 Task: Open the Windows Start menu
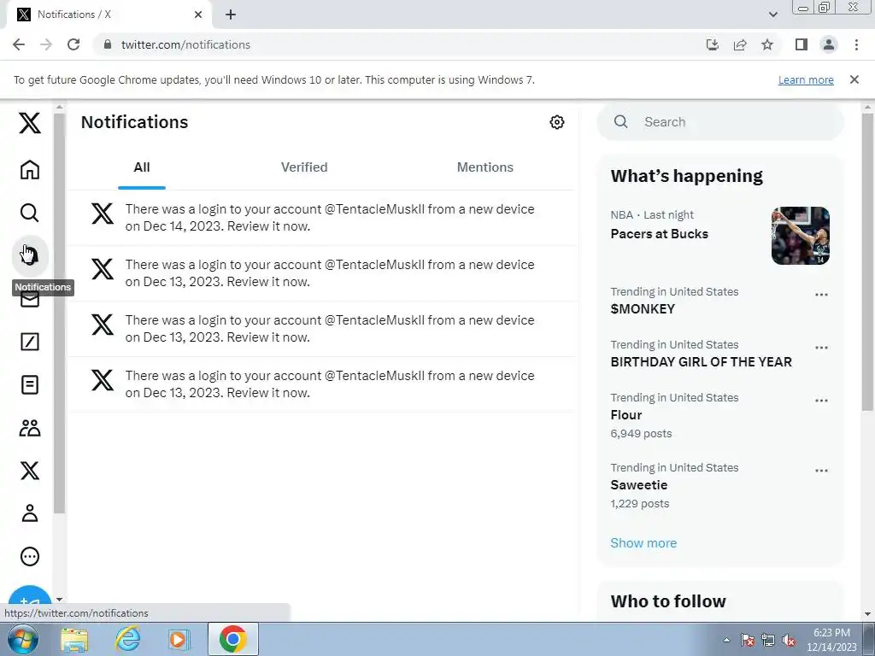pyautogui.click(x=22, y=639)
